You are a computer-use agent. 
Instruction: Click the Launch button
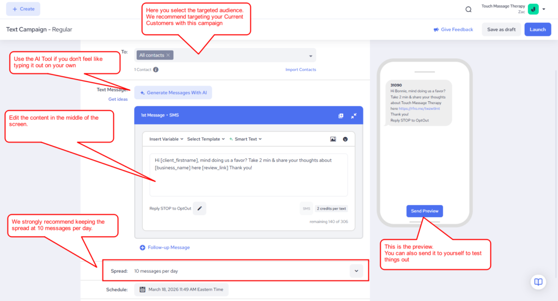coord(537,29)
